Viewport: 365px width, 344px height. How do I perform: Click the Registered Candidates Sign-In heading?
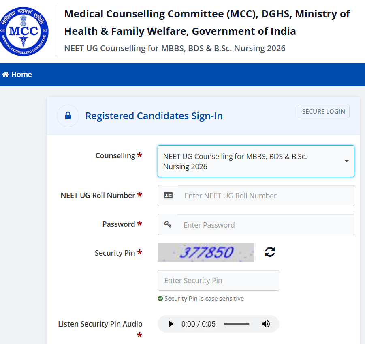click(154, 116)
